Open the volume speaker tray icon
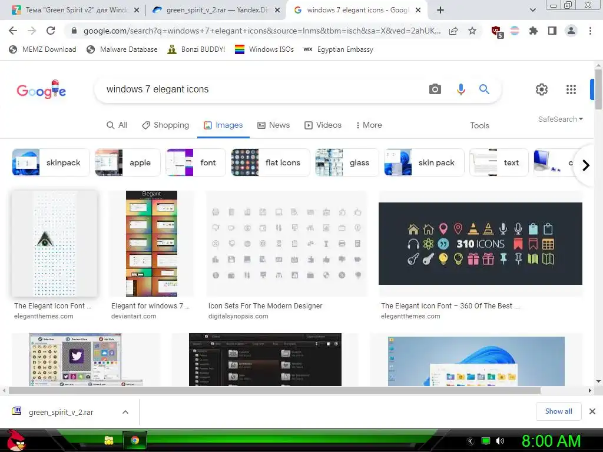 (500, 441)
